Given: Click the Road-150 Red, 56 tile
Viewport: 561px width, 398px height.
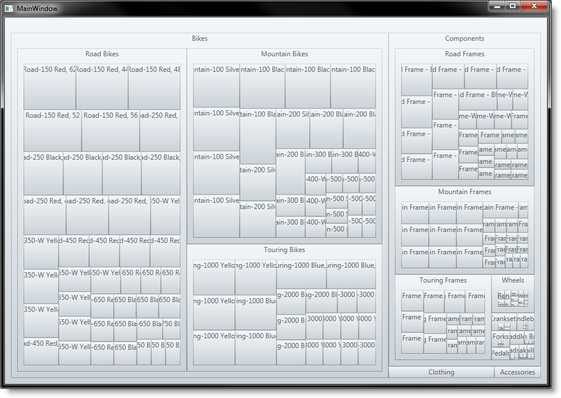Looking at the screenshot, I should 110,131.
